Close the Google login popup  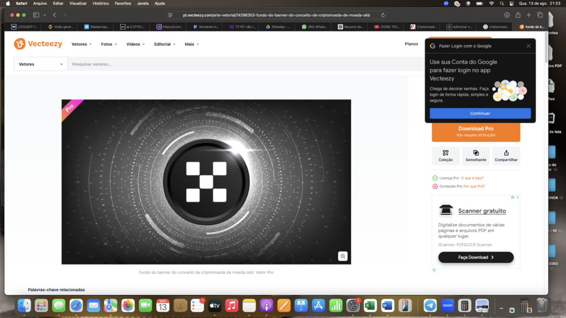tap(528, 46)
